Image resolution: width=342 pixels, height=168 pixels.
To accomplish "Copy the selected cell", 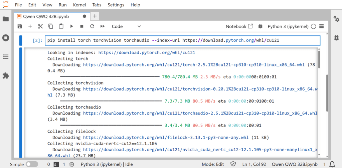I will tap(51, 26).
